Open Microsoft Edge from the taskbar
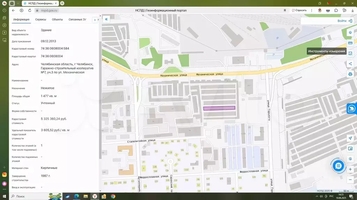 76,197
